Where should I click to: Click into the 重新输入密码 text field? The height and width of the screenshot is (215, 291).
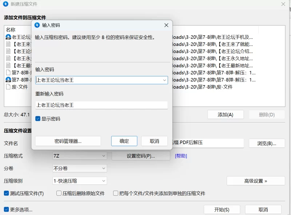tap(101, 105)
